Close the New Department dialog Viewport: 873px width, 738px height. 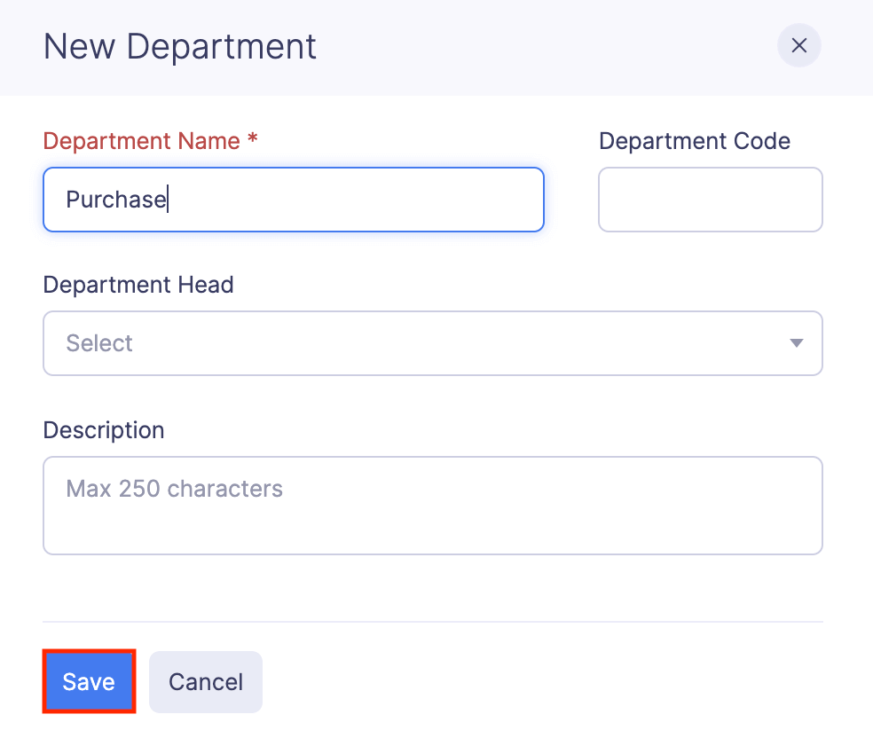(x=798, y=45)
